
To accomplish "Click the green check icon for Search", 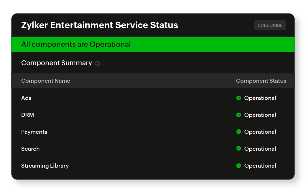I will tap(239, 149).
